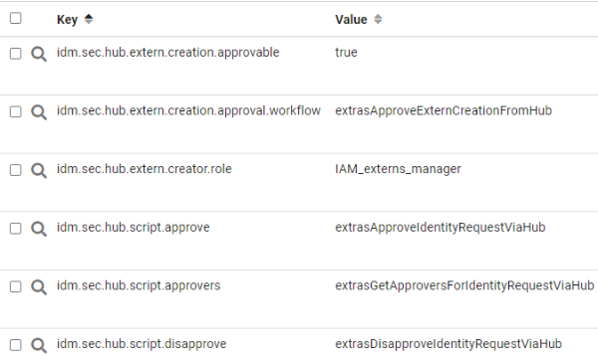Click the Key column header label
The height and width of the screenshot is (364, 598).
click(67, 20)
